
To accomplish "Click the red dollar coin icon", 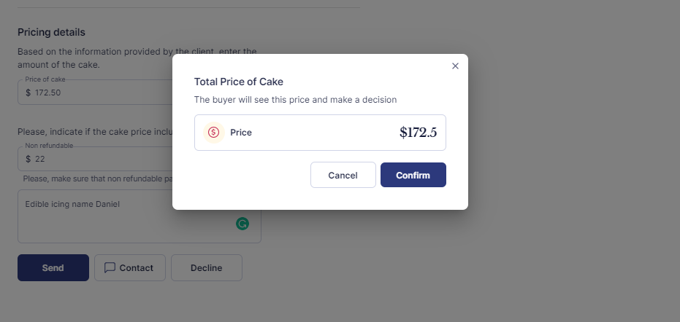I will pyautogui.click(x=213, y=133).
